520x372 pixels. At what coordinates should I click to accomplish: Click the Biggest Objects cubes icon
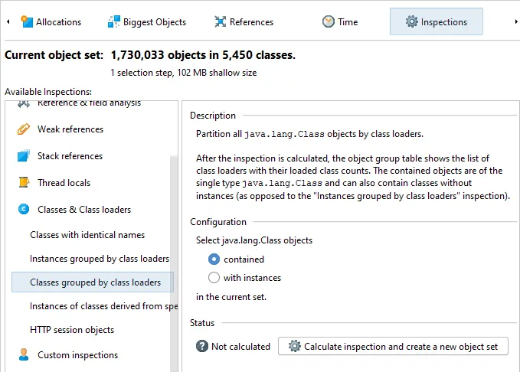click(x=114, y=21)
